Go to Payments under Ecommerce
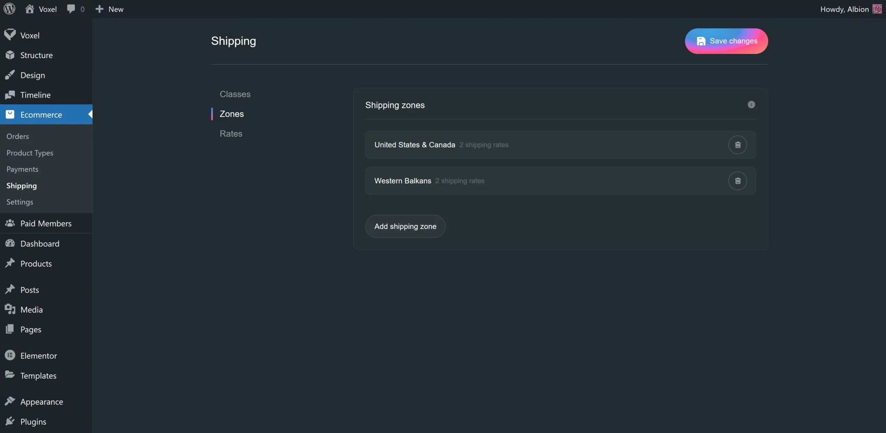Viewport: 886px width, 433px height. coord(22,169)
